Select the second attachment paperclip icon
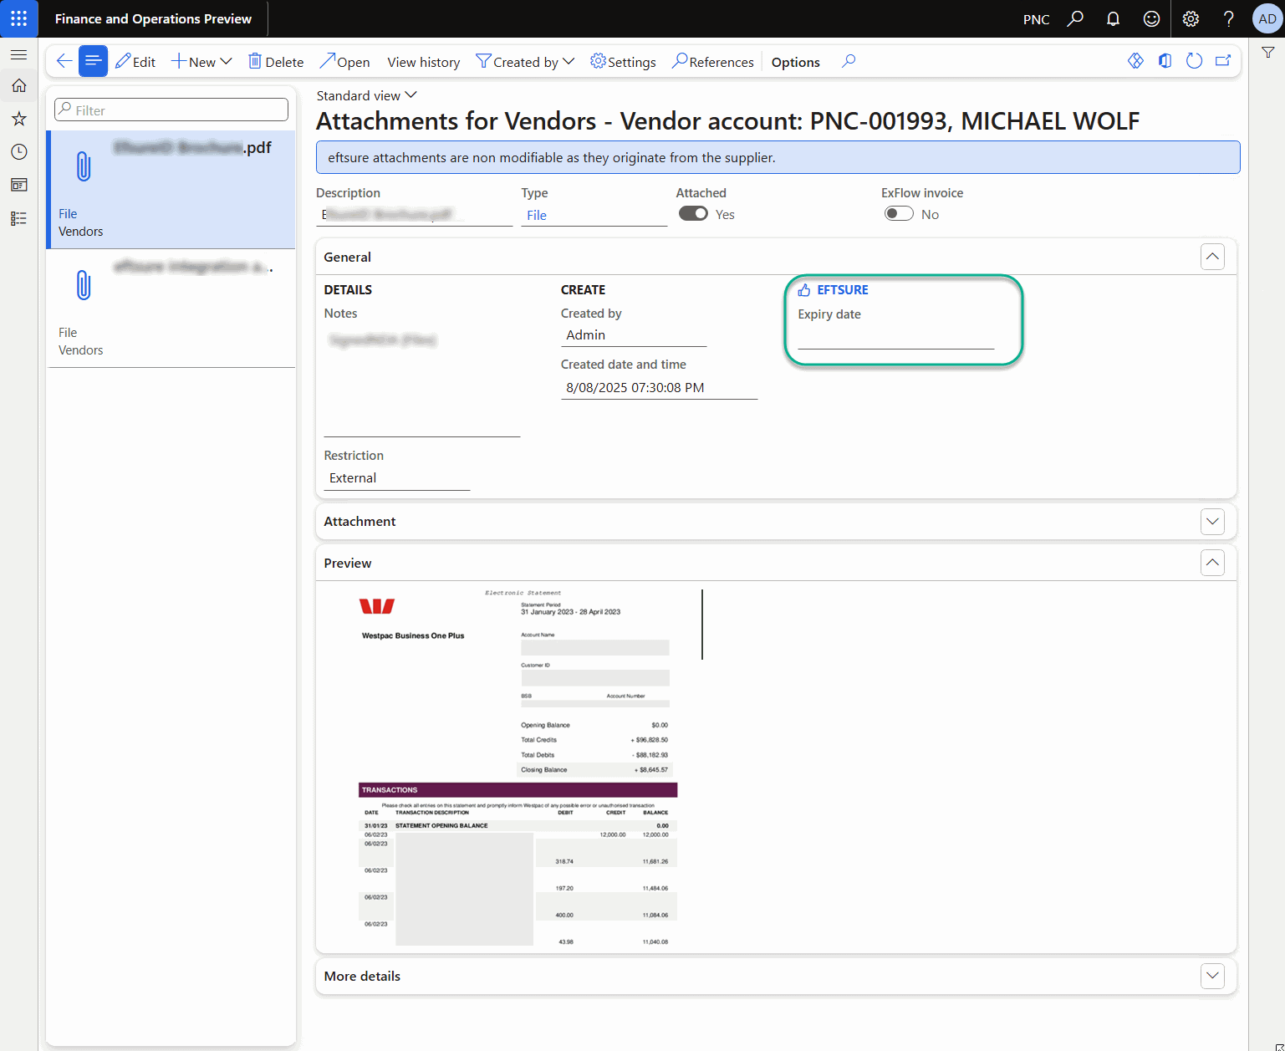This screenshot has width=1285, height=1051. pos(84,285)
